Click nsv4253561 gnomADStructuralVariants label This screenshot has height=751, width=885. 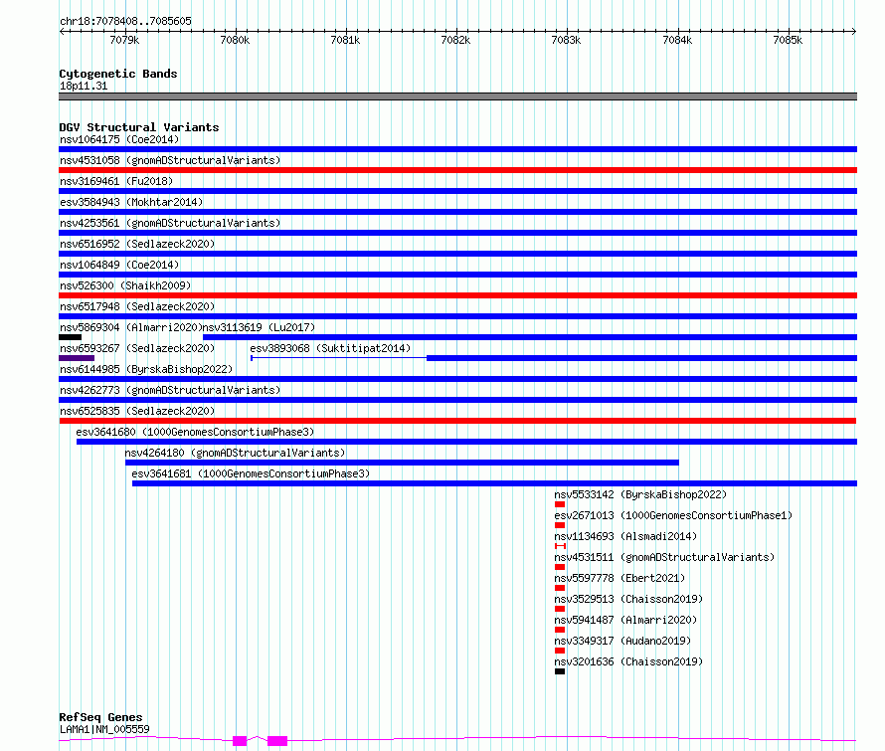tap(170, 223)
